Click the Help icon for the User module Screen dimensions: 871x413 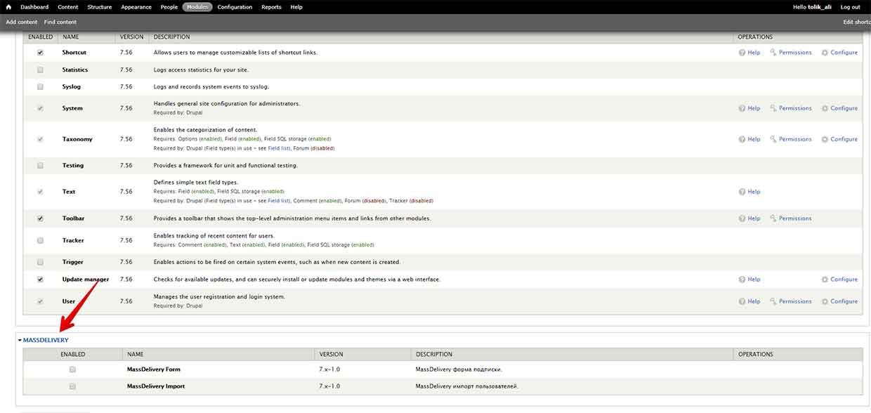pos(742,301)
